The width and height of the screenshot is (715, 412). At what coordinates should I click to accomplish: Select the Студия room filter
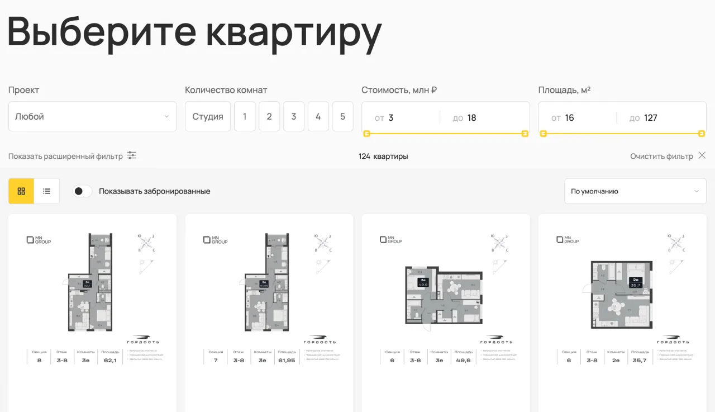click(x=208, y=116)
